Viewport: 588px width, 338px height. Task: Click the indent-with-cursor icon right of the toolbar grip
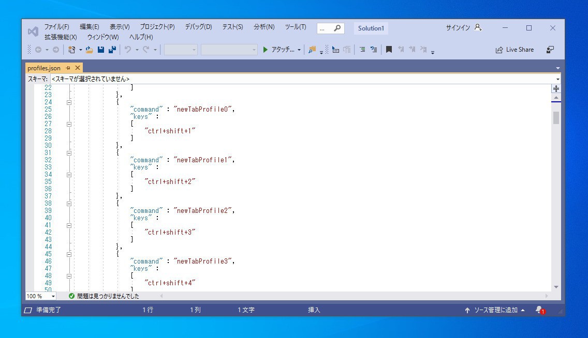(x=335, y=50)
